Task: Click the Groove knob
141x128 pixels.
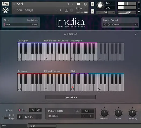Action: tap(104, 113)
